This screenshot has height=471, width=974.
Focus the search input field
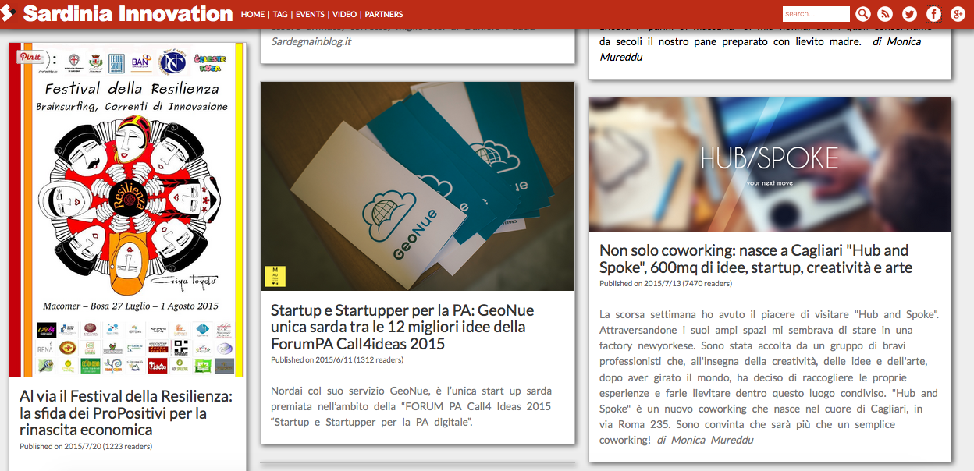(x=816, y=14)
